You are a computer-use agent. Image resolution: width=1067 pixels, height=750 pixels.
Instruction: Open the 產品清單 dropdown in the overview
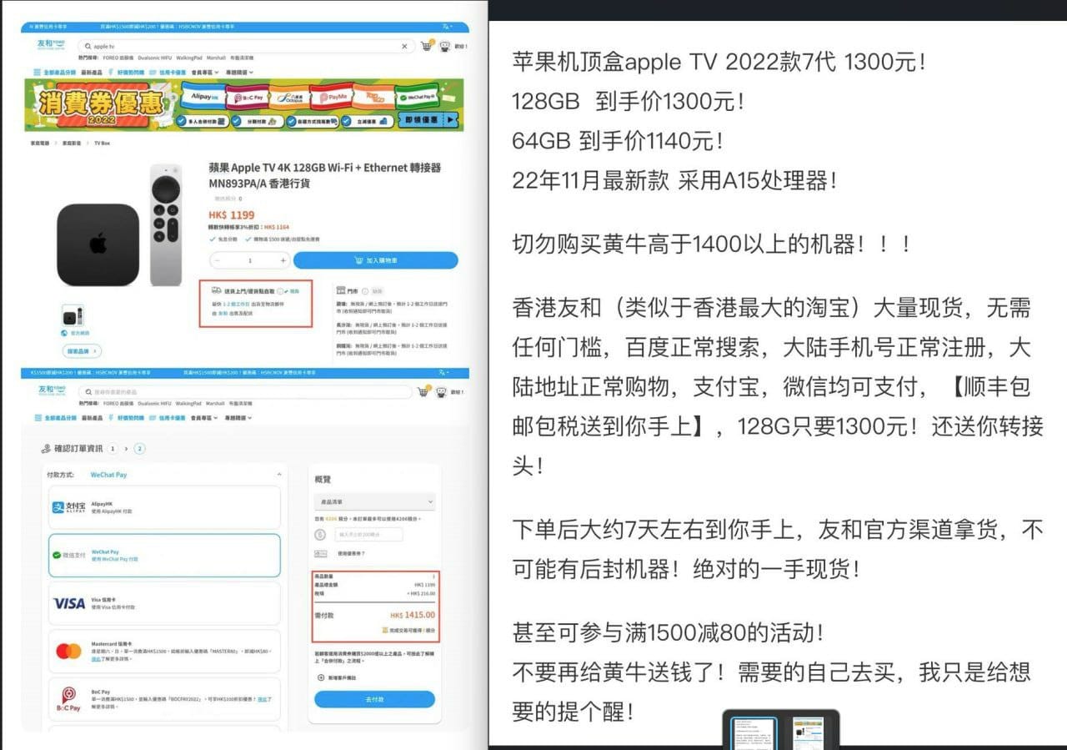[374, 501]
